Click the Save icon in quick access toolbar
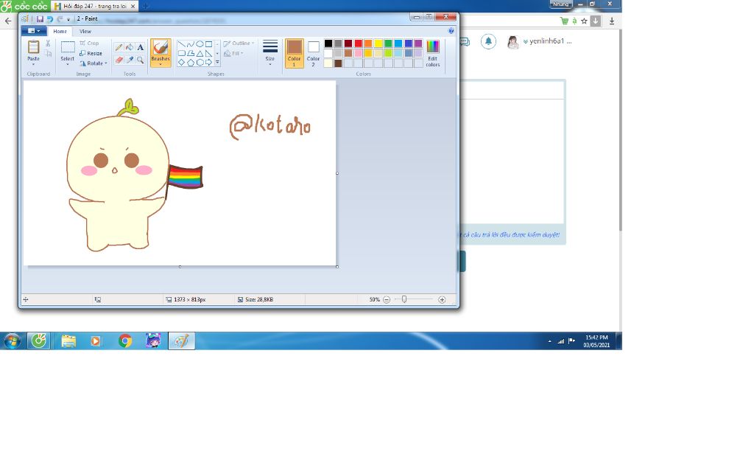Image resolution: width=754 pixels, height=471 pixels. 40,18
